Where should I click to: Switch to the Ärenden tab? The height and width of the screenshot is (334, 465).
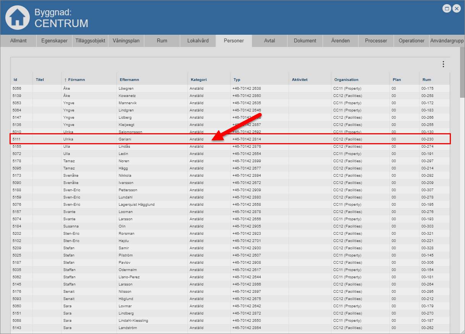tap(341, 41)
